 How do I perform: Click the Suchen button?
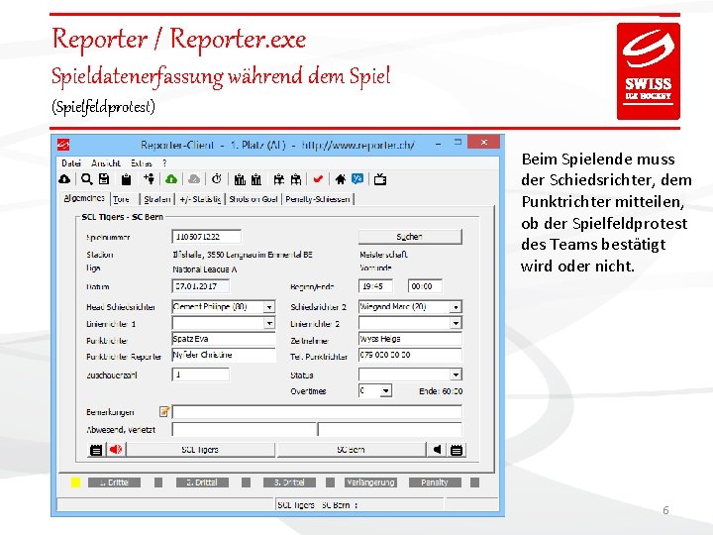(x=410, y=237)
